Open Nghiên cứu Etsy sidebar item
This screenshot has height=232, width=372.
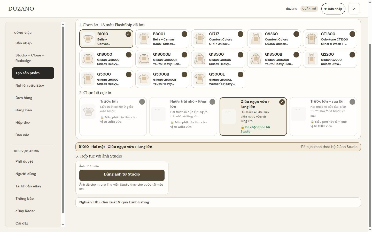(33, 85)
